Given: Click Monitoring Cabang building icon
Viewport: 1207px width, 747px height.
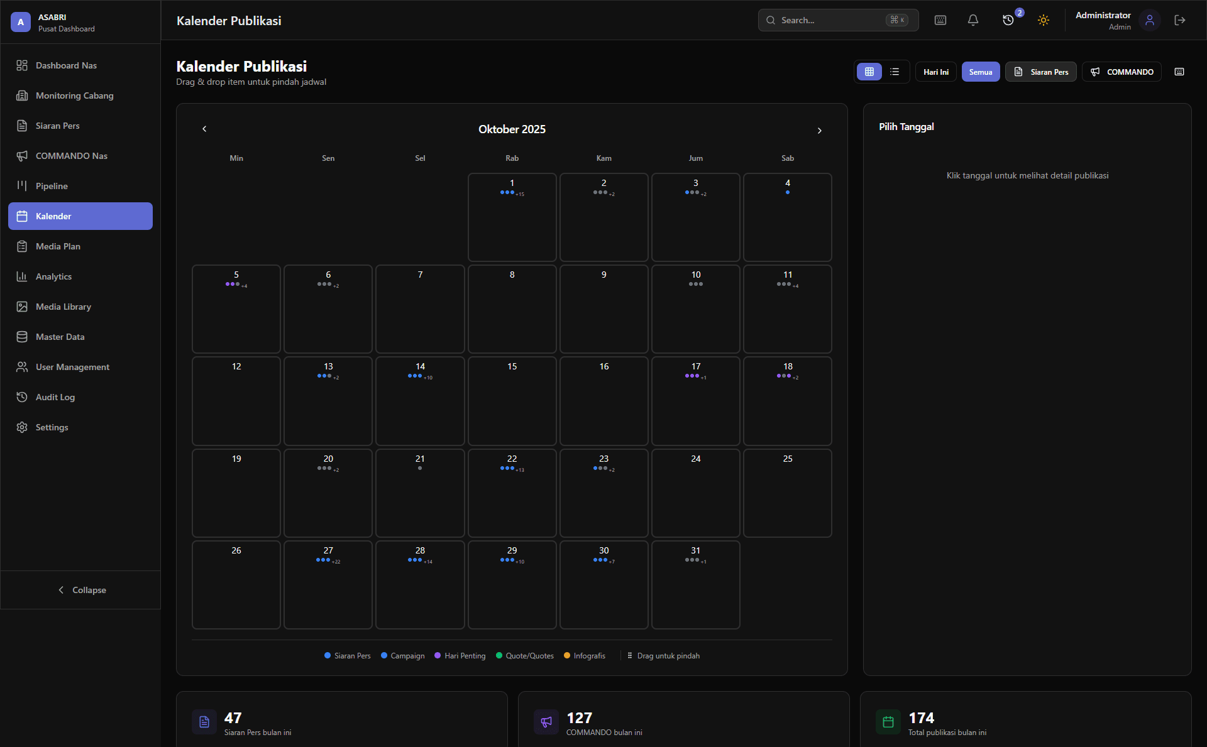Looking at the screenshot, I should (x=22, y=95).
